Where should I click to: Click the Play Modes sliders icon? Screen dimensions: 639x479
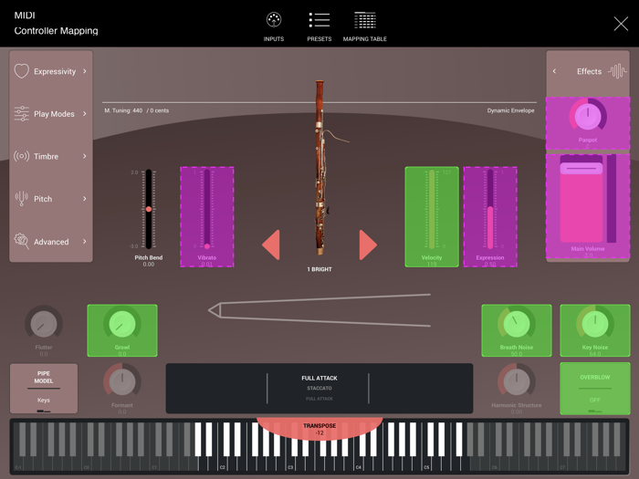(x=22, y=114)
